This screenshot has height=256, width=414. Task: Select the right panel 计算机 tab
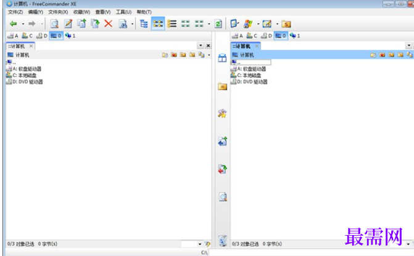point(243,46)
